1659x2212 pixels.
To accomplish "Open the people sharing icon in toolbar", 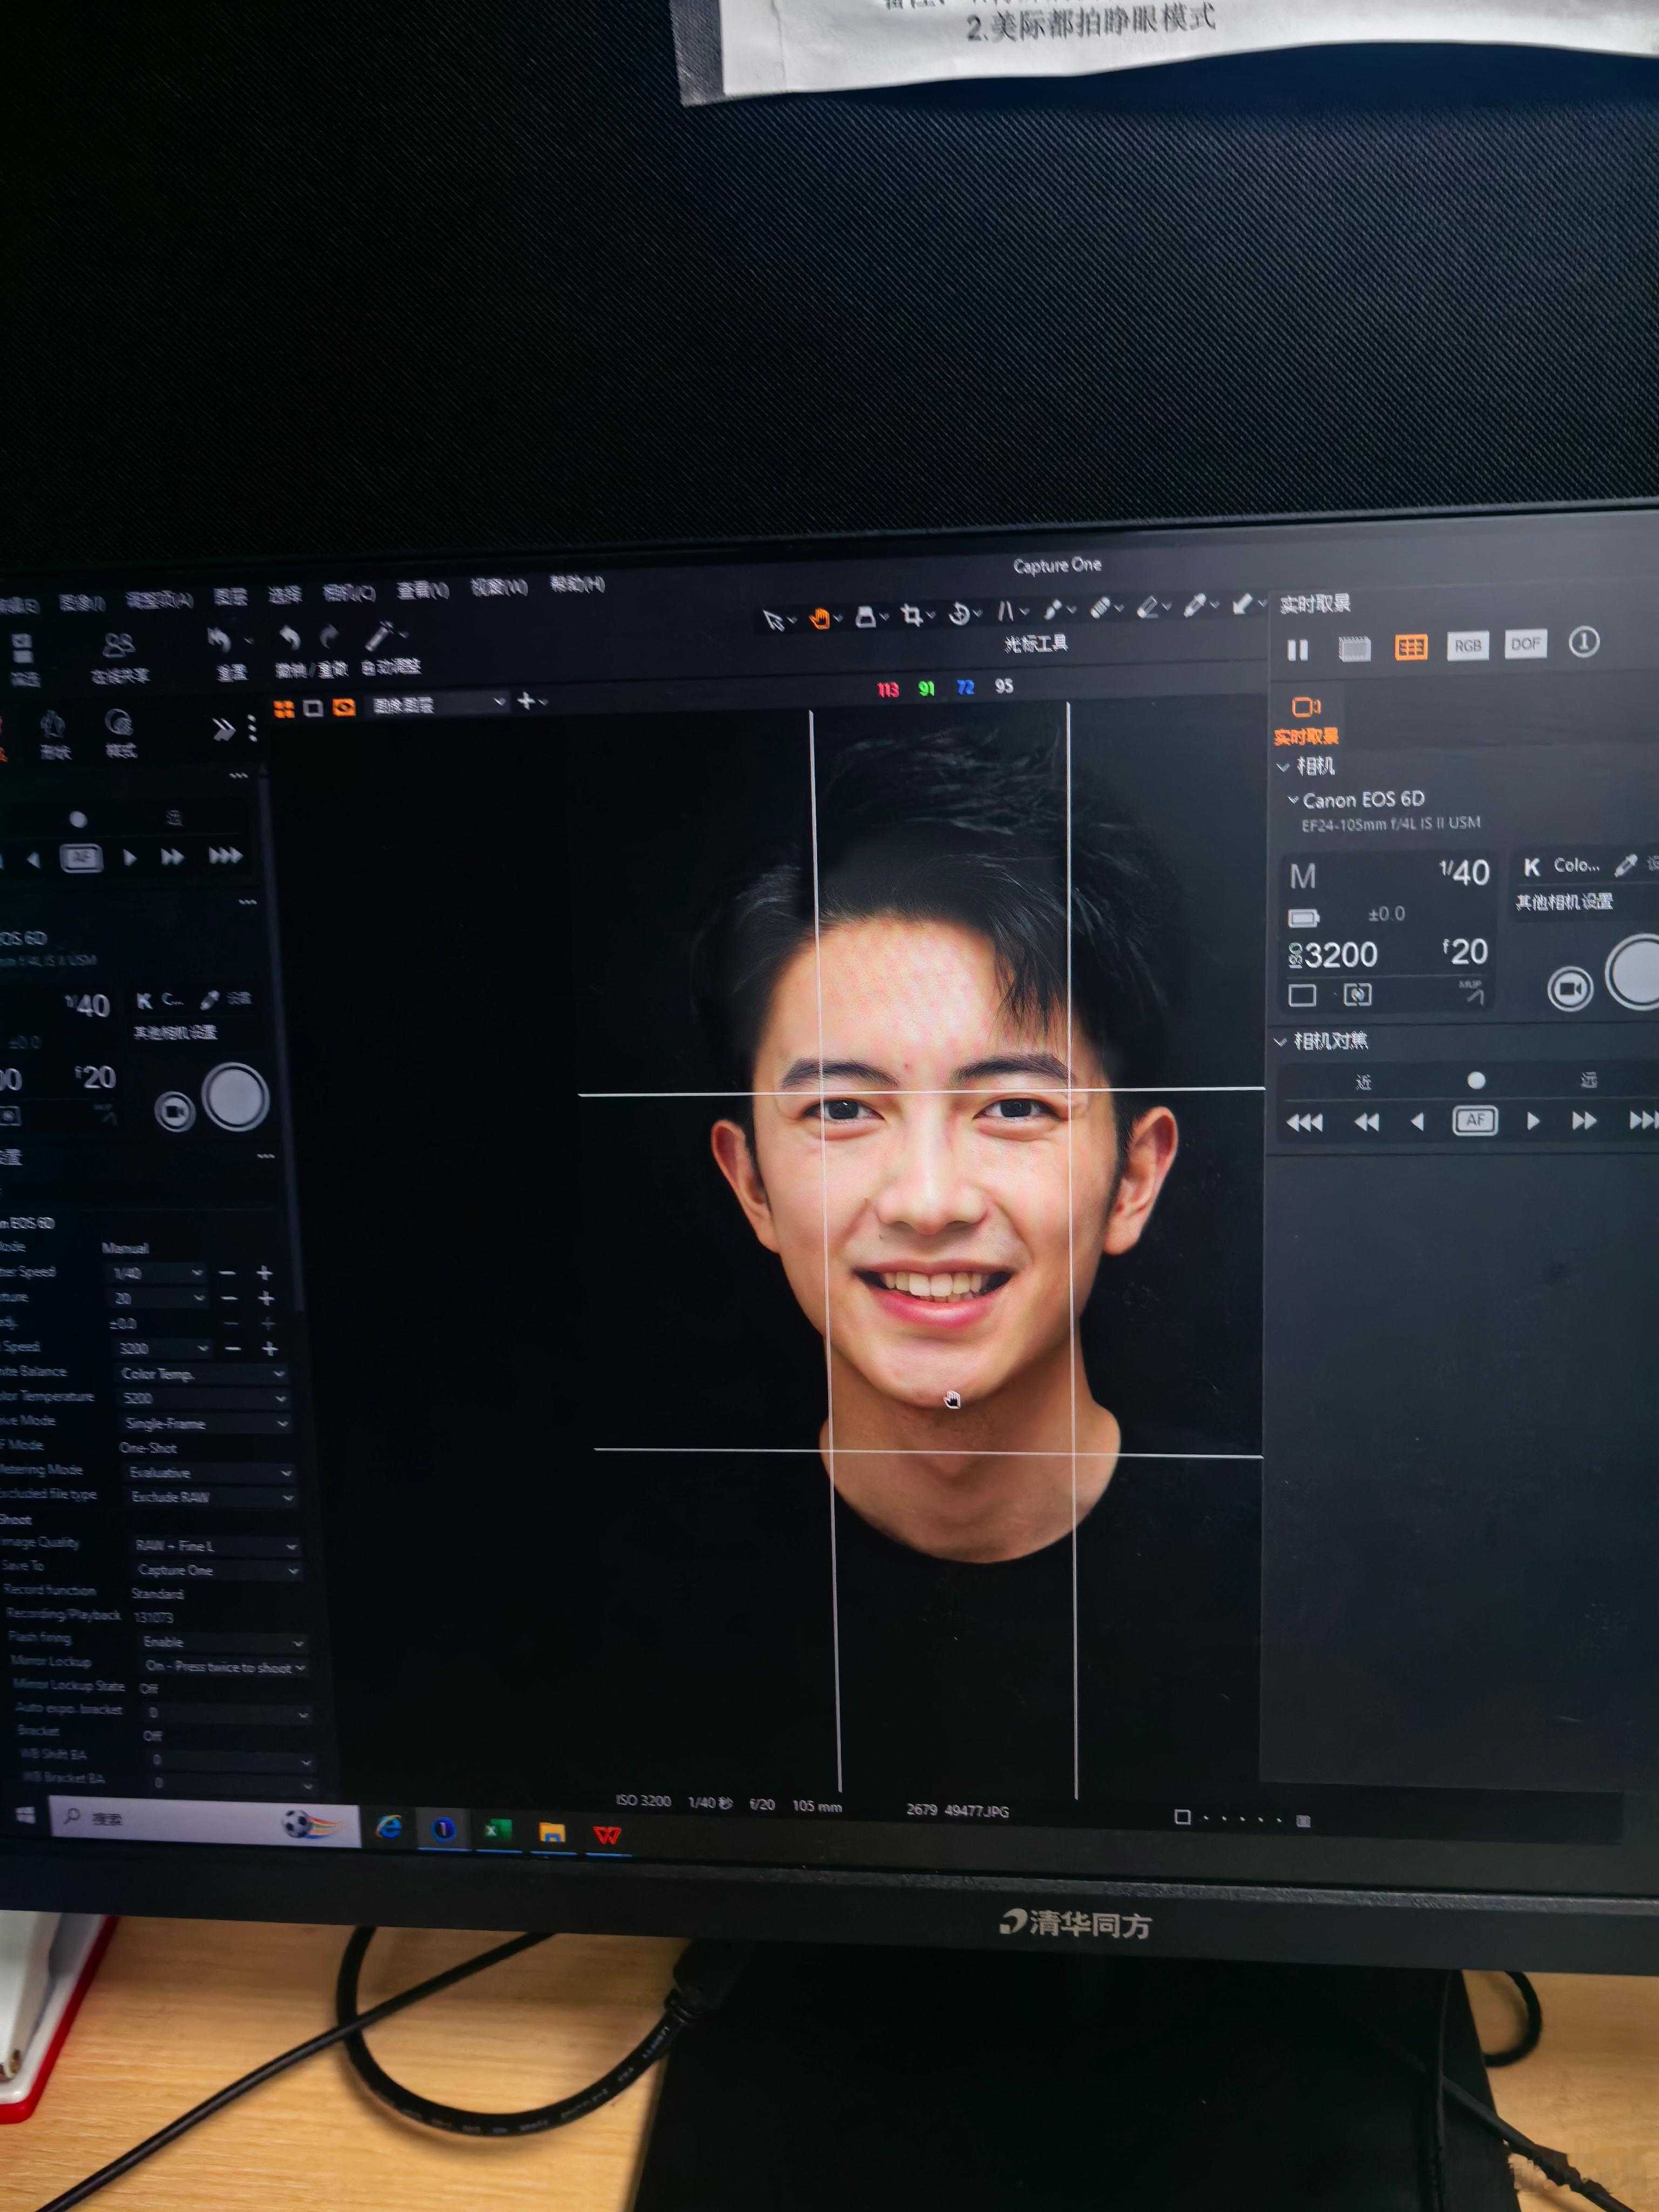I will (x=118, y=645).
